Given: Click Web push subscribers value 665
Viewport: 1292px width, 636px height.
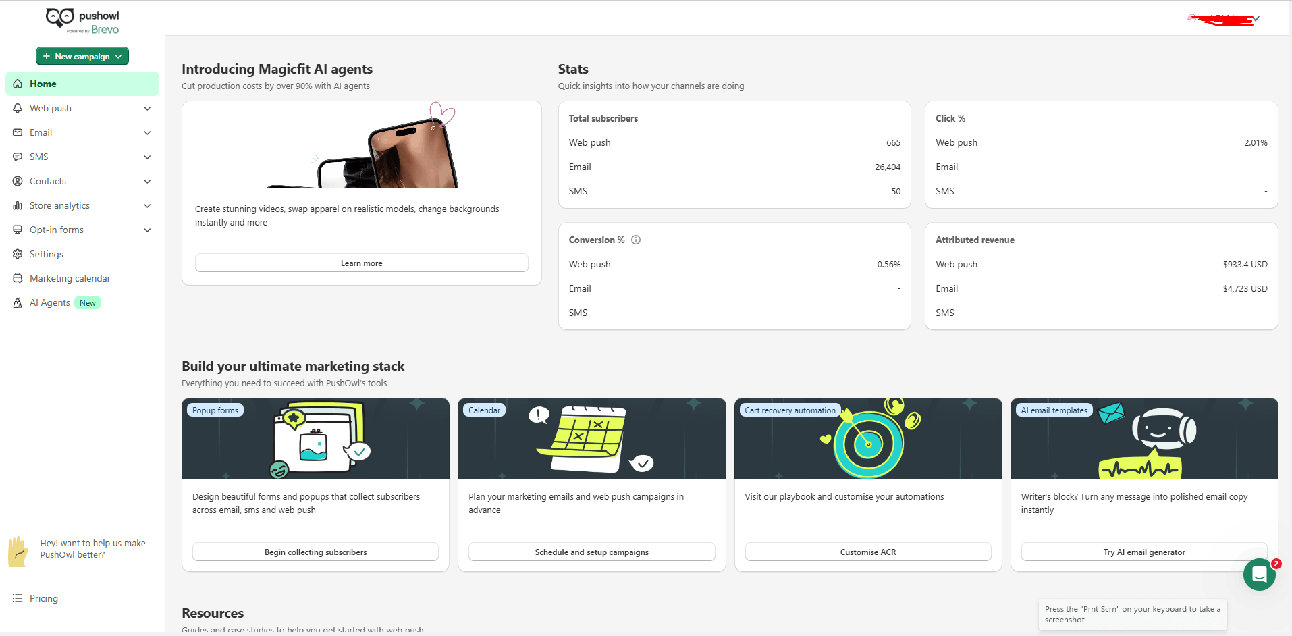Looking at the screenshot, I should click(894, 143).
